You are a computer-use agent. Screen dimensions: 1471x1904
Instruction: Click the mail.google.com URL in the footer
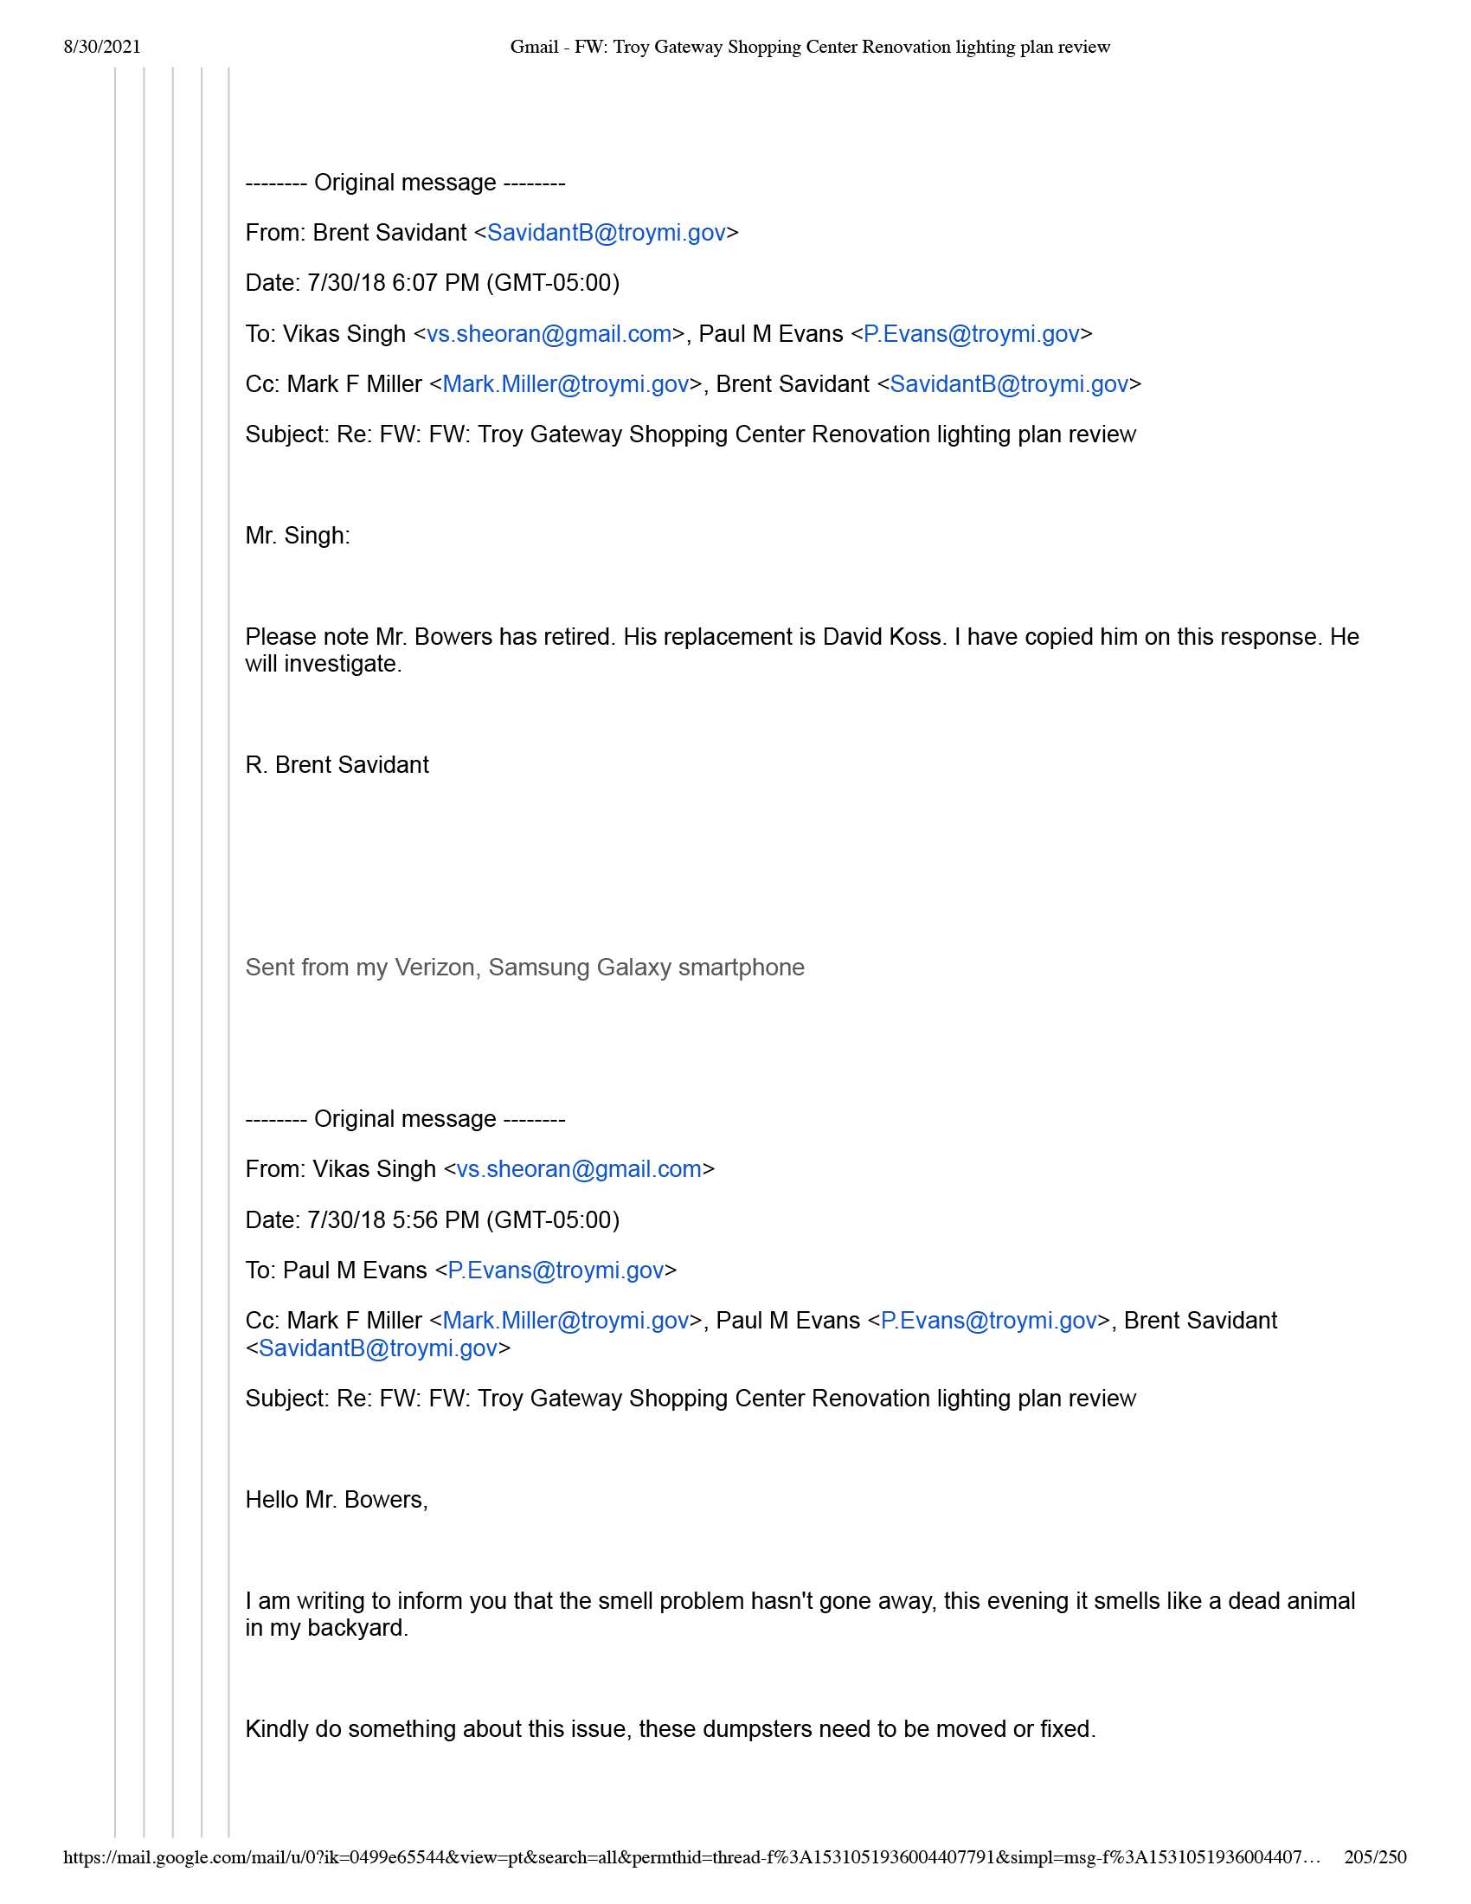691,1857
